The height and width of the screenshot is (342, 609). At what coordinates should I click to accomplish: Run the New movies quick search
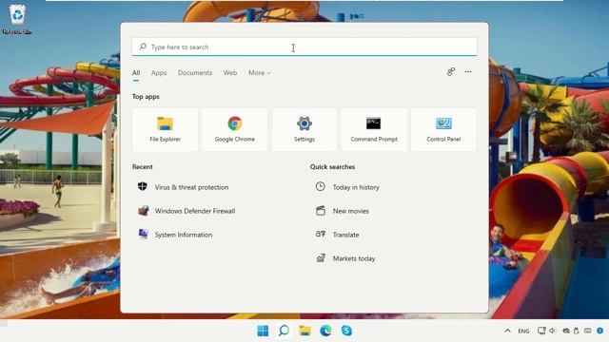[x=342, y=211]
